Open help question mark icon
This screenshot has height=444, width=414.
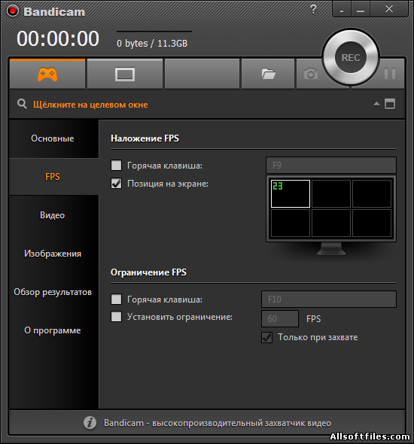tap(313, 9)
